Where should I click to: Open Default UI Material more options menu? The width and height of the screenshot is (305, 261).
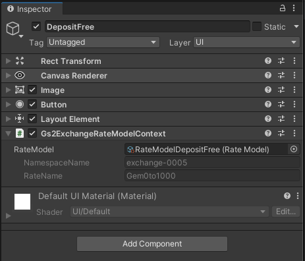coord(298,196)
